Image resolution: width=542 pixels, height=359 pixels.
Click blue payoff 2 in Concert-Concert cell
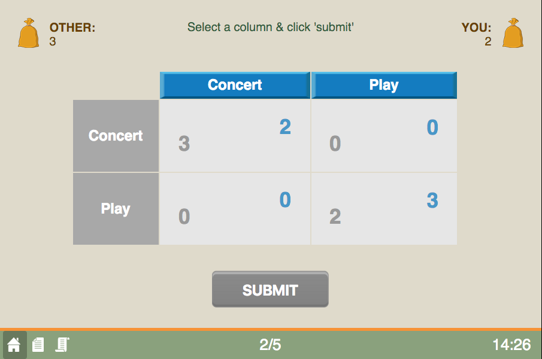coord(285,127)
